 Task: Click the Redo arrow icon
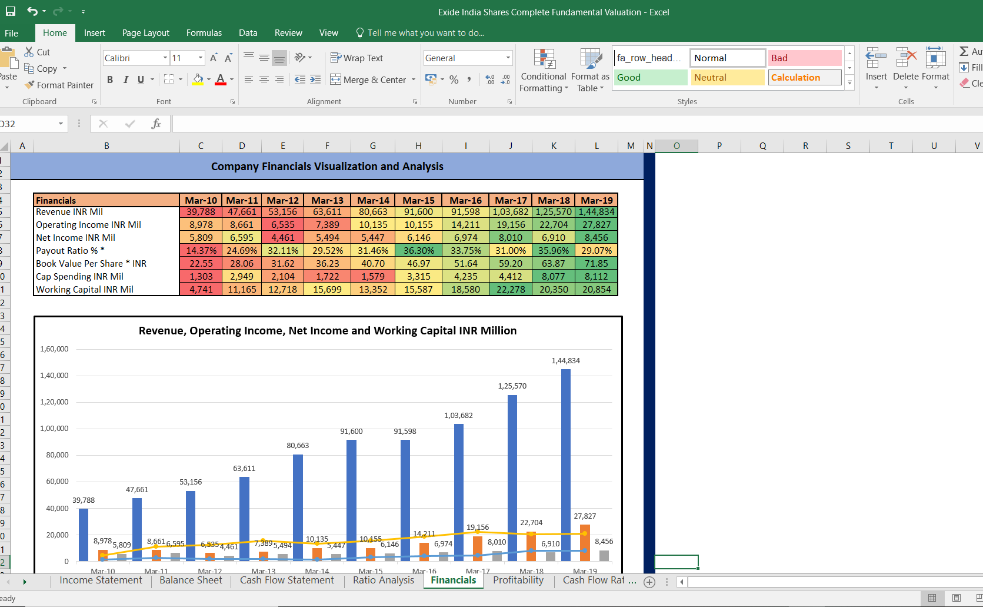click(58, 11)
